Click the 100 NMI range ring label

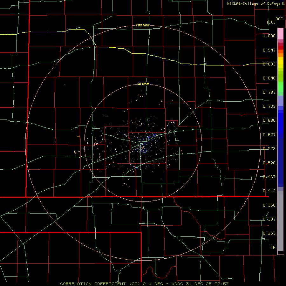143,25
